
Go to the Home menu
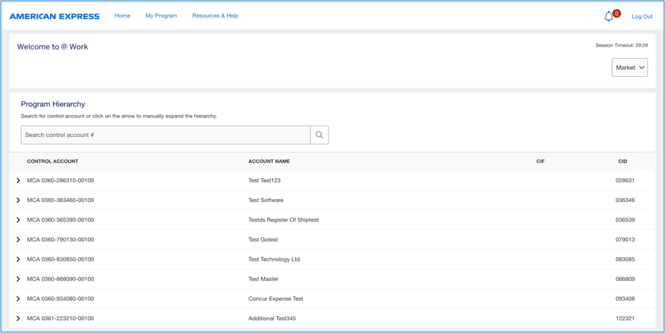tap(122, 16)
